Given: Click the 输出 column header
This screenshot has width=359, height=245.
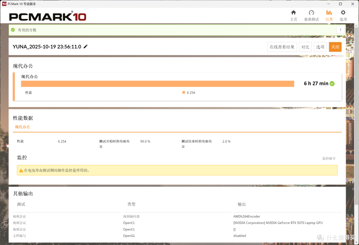Looking at the screenshot, I should click(242, 204).
